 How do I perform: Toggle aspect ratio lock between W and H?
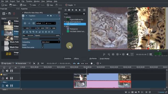pyautogui.click(x=47, y=28)
